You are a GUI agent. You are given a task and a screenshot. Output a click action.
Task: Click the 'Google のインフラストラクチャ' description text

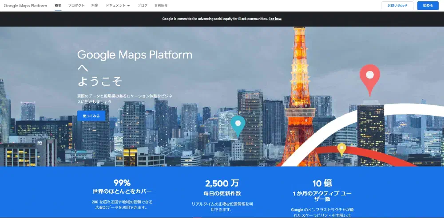coord(322,212)
